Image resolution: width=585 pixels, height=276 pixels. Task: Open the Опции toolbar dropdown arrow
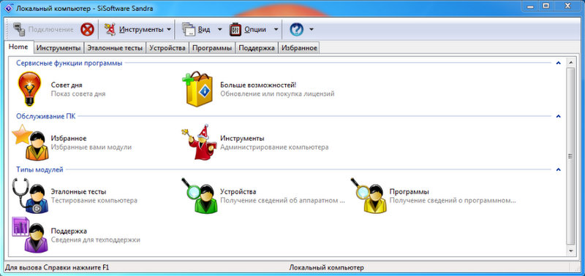coord(276,30)
